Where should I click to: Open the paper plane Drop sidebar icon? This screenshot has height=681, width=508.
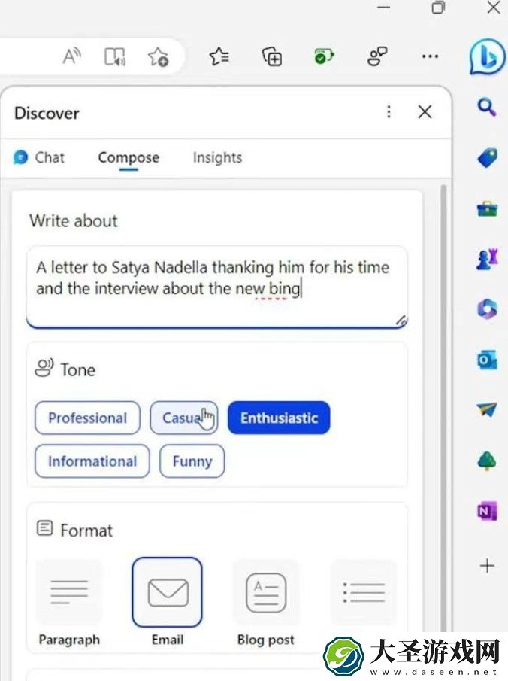tap(487, 409)
